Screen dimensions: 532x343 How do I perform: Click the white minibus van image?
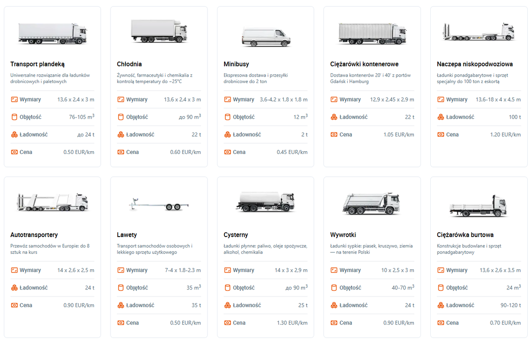(x=266, y=37)
